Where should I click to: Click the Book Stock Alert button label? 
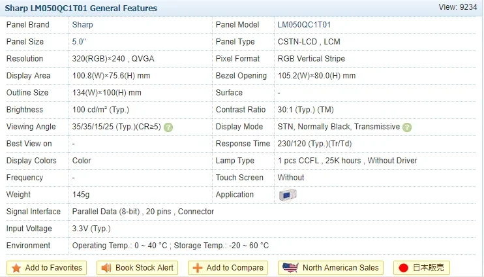144,267
